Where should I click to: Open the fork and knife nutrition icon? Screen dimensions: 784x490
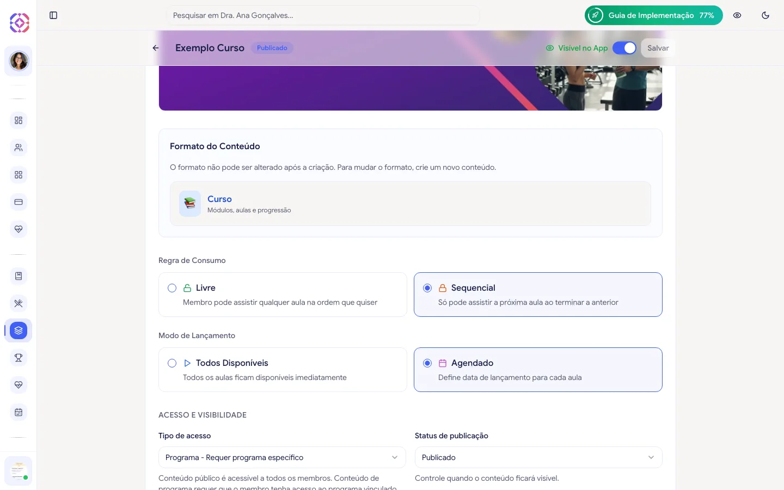[x=19, y=303]
